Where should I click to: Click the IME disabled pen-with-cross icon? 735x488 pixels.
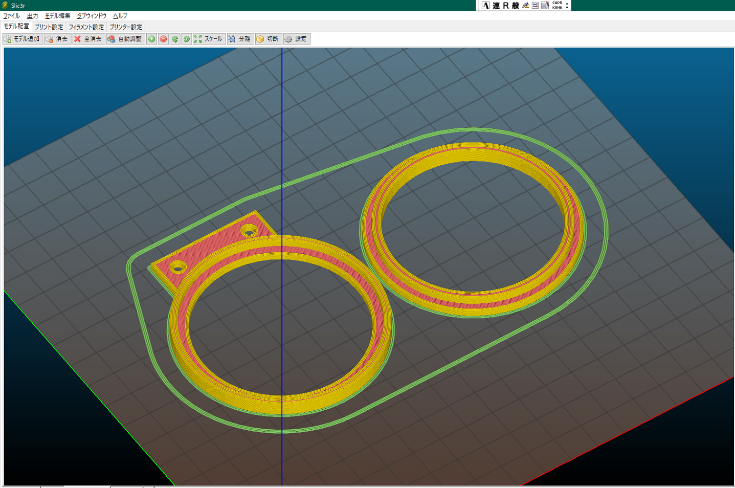click(545, 6)
